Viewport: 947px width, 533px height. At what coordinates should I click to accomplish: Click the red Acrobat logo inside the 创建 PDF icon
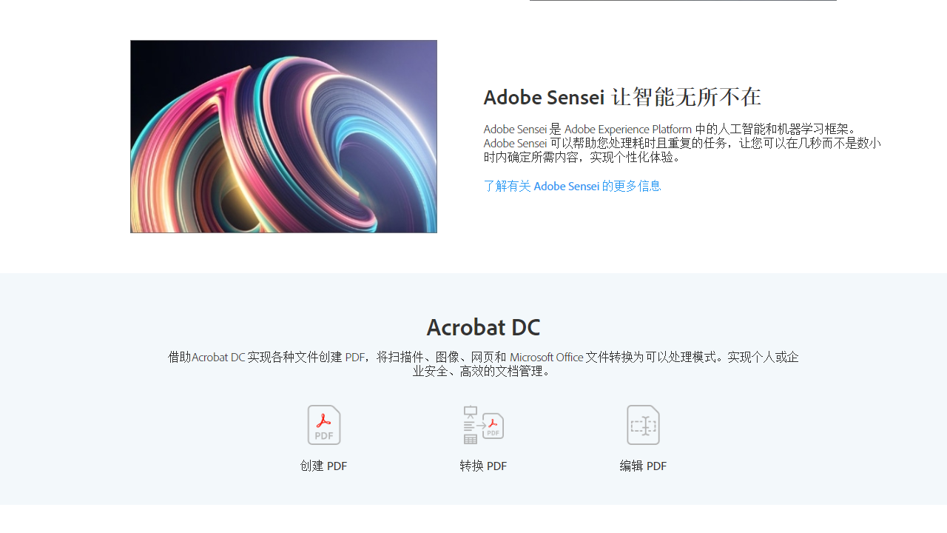[324, 420]
